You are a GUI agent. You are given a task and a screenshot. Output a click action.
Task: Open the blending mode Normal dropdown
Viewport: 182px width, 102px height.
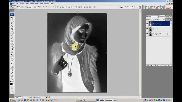click(152, 16)
